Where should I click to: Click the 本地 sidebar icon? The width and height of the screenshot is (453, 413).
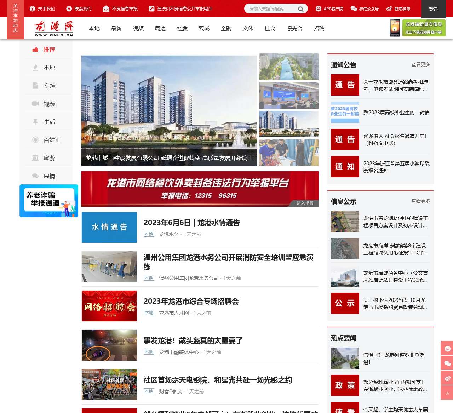click(35, 68)
